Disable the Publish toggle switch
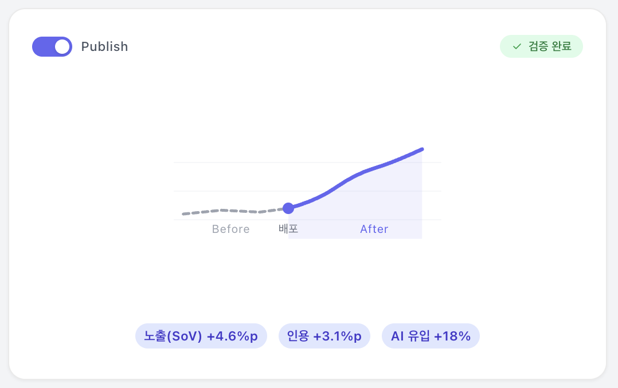Screen dimensions: 618x388 [52, 46]
